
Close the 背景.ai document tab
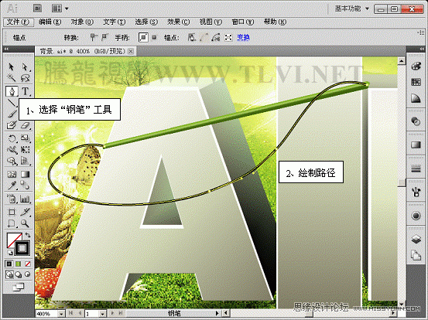pos(131,51)
